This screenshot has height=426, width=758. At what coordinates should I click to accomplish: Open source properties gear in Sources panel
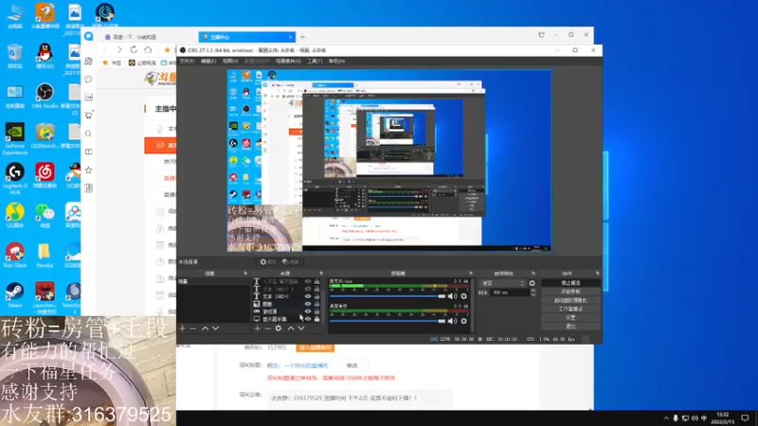click(x=279, y=328)
